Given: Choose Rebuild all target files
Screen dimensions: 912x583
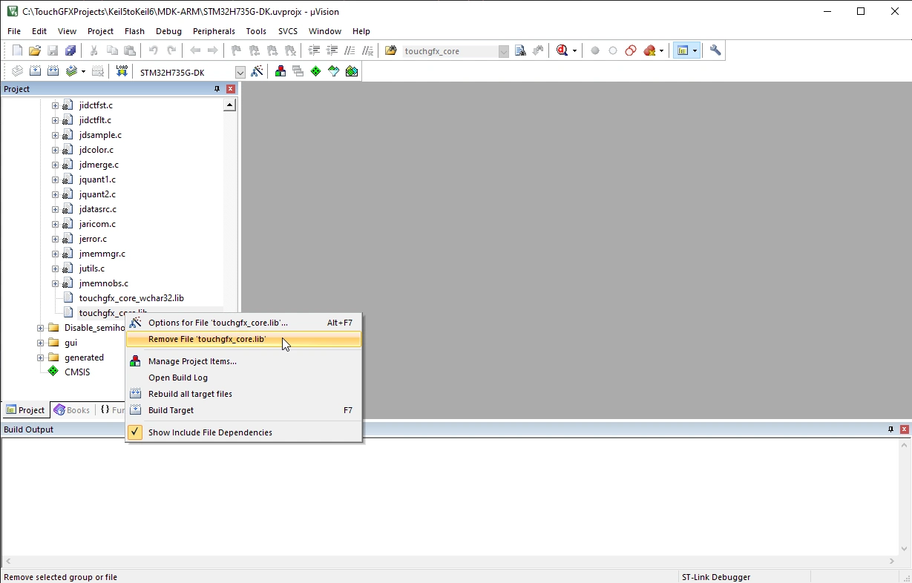Looking at the screenshot, I should [190, 394].
